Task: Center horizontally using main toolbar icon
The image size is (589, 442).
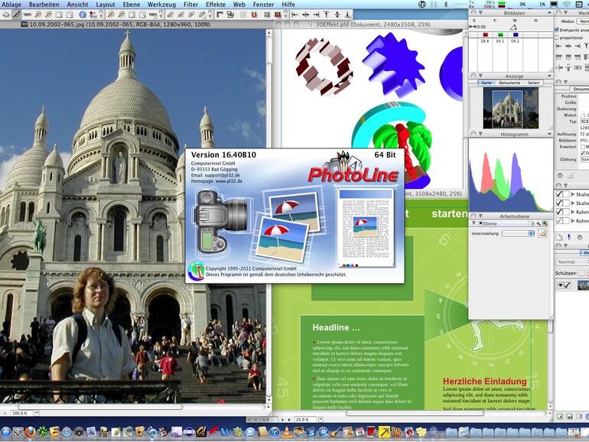Action: pos(306,15)
